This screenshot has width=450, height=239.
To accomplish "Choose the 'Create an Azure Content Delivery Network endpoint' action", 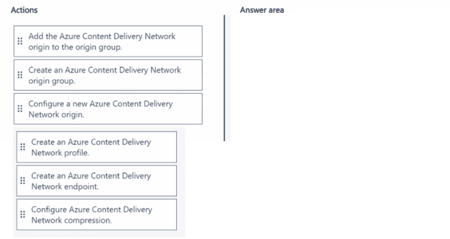I will pyautogui.click(x=97, y=181).
